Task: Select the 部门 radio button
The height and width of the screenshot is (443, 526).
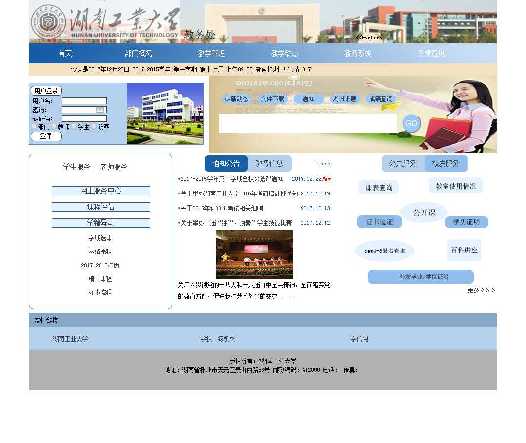Action: coord(34,127)
